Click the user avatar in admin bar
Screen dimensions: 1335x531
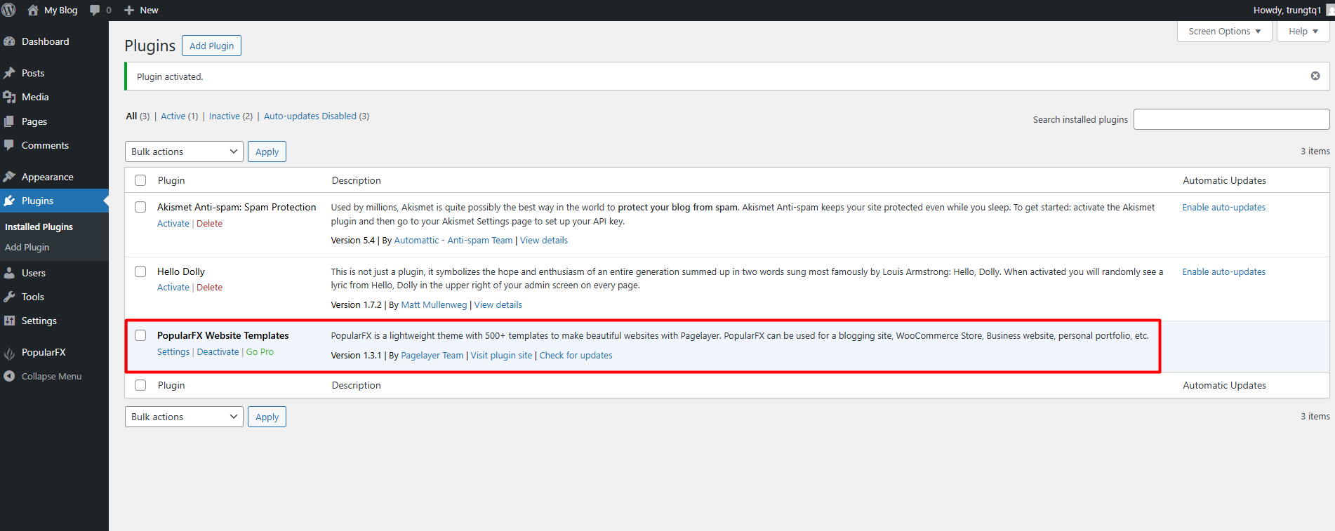(1330, 10)
